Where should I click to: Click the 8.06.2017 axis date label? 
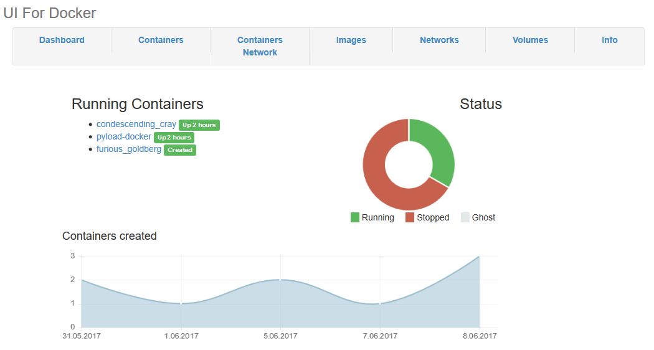tap(480, 336)
